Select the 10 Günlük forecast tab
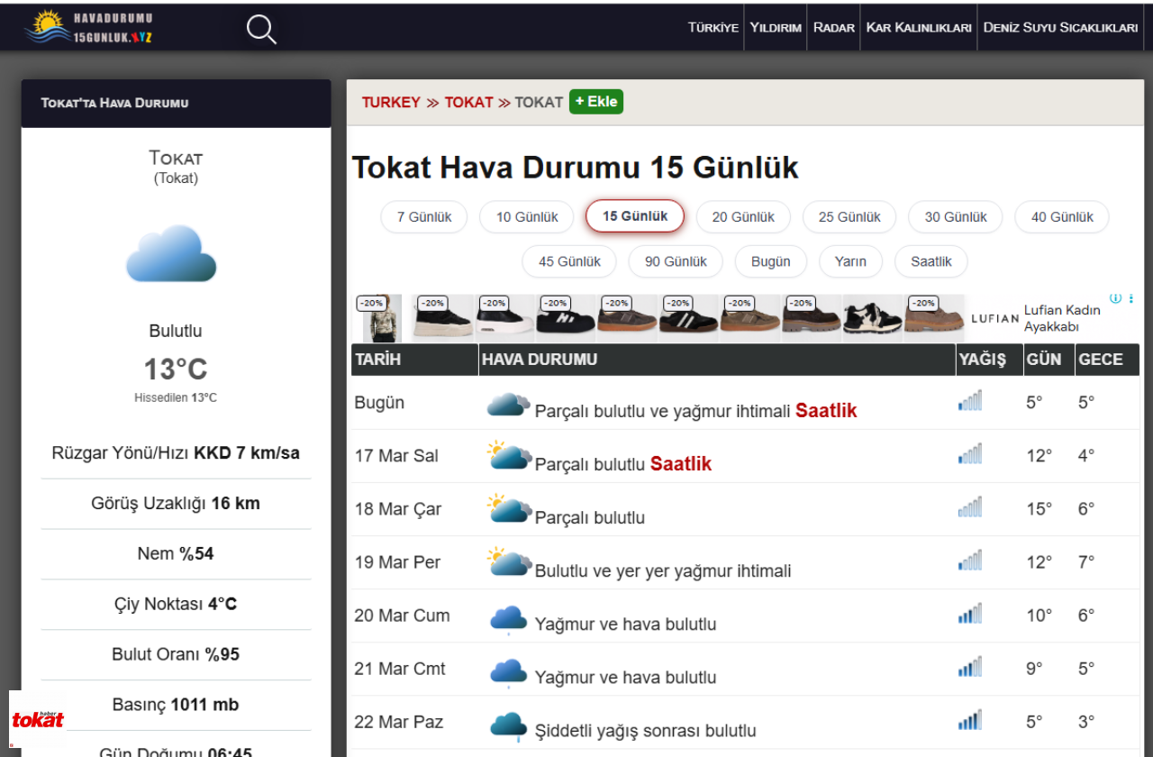1153x757 pixels. click(527, 217)
